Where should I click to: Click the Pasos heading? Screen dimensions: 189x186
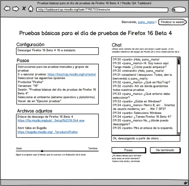click(23, 61)
